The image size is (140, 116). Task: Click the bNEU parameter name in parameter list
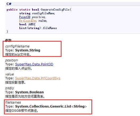pyautogui.click(x=10, y=88)
